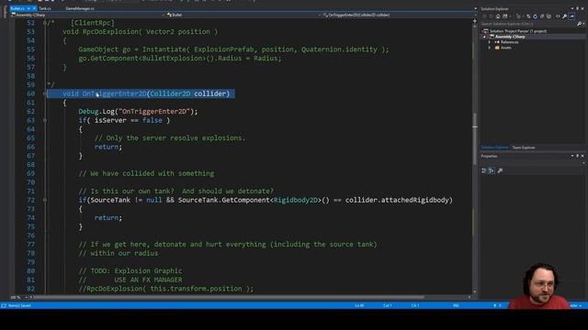The height and width of the screenshot is (330, 588).
Task: Click the Sync with Active Document icon
Action: pos(528,16)
